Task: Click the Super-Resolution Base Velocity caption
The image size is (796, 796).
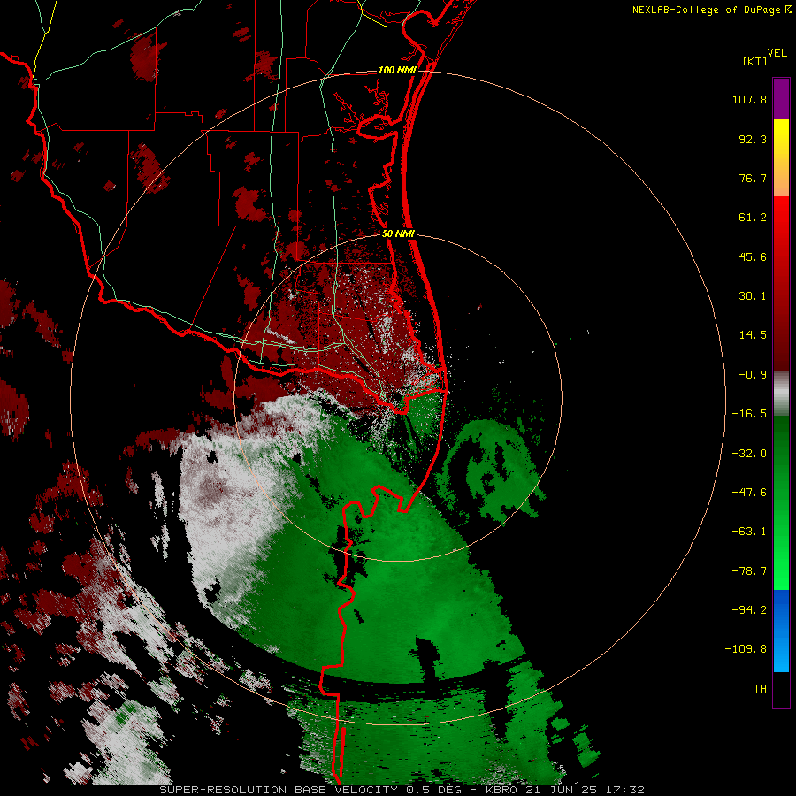Action: click(x=402, y=790)
